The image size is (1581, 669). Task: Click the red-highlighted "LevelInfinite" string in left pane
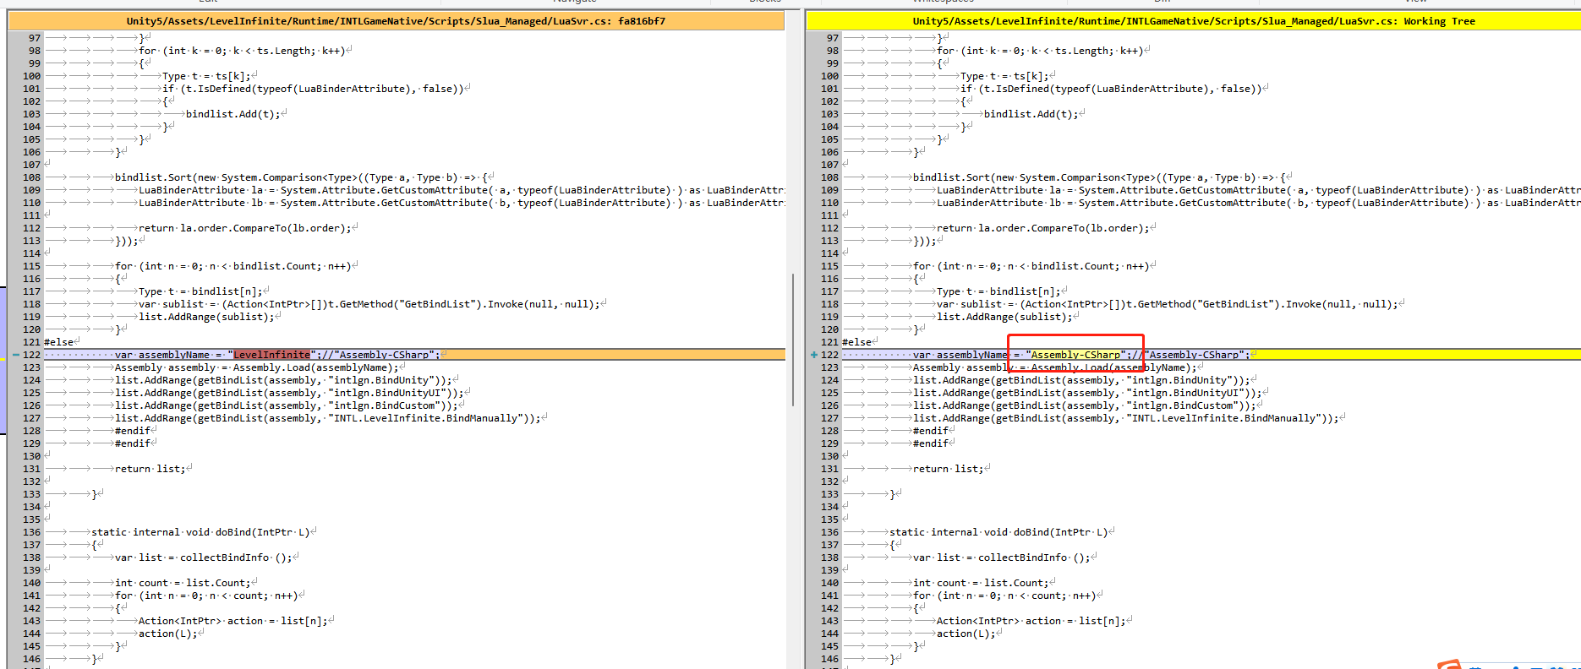[271, 355]
